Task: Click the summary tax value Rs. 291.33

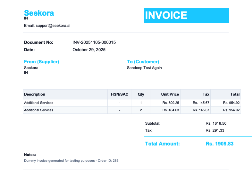Action: [215, 130]
